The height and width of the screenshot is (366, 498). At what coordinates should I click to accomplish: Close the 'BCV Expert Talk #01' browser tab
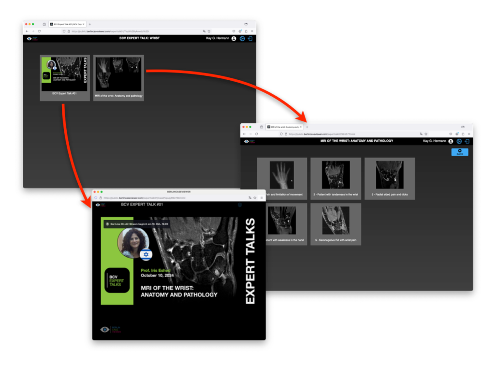[84, 24]
